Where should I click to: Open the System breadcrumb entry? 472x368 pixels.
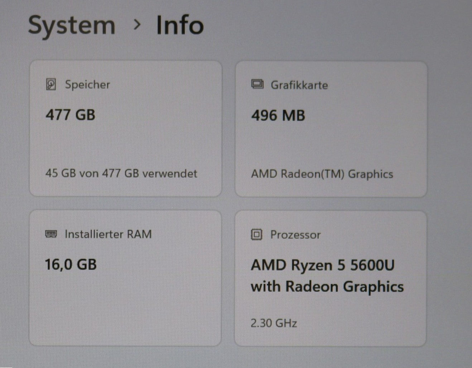point(71,25)
